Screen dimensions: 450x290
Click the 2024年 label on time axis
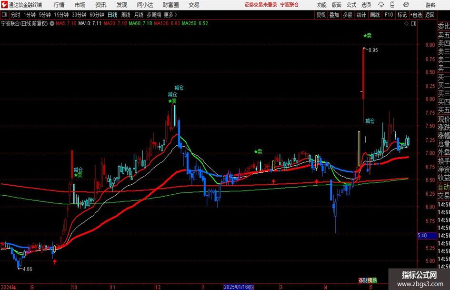(x=9, y=287)
